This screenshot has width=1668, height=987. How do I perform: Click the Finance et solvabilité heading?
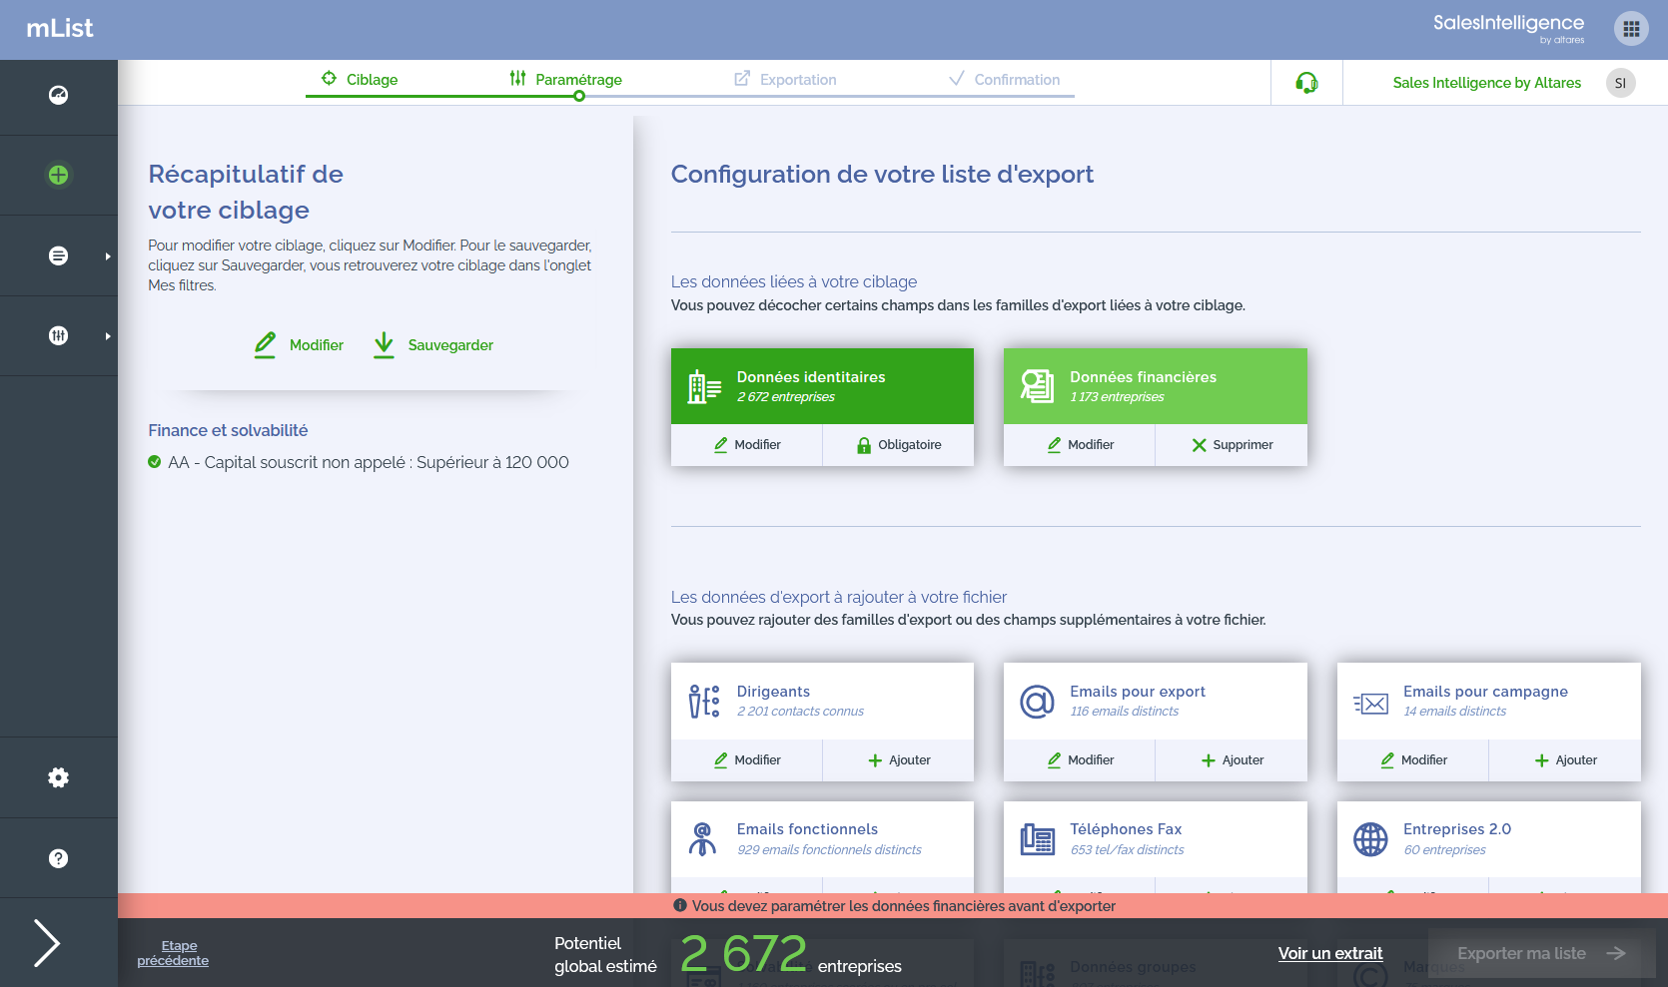point(228,430)
